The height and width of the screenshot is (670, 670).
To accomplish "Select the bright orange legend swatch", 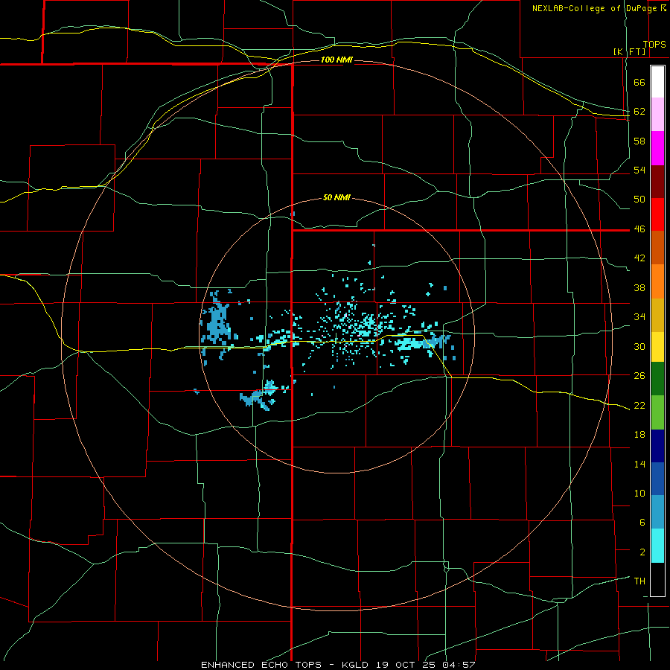I will pyautogui.click(x=657, y=281).
